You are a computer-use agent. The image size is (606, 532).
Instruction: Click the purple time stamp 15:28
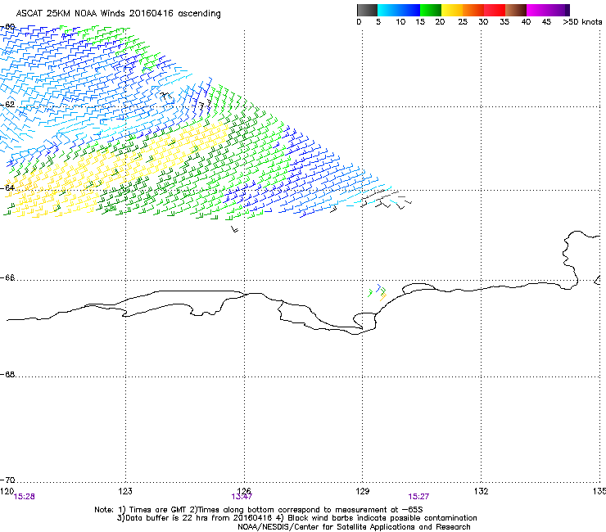tap(24, 497)
